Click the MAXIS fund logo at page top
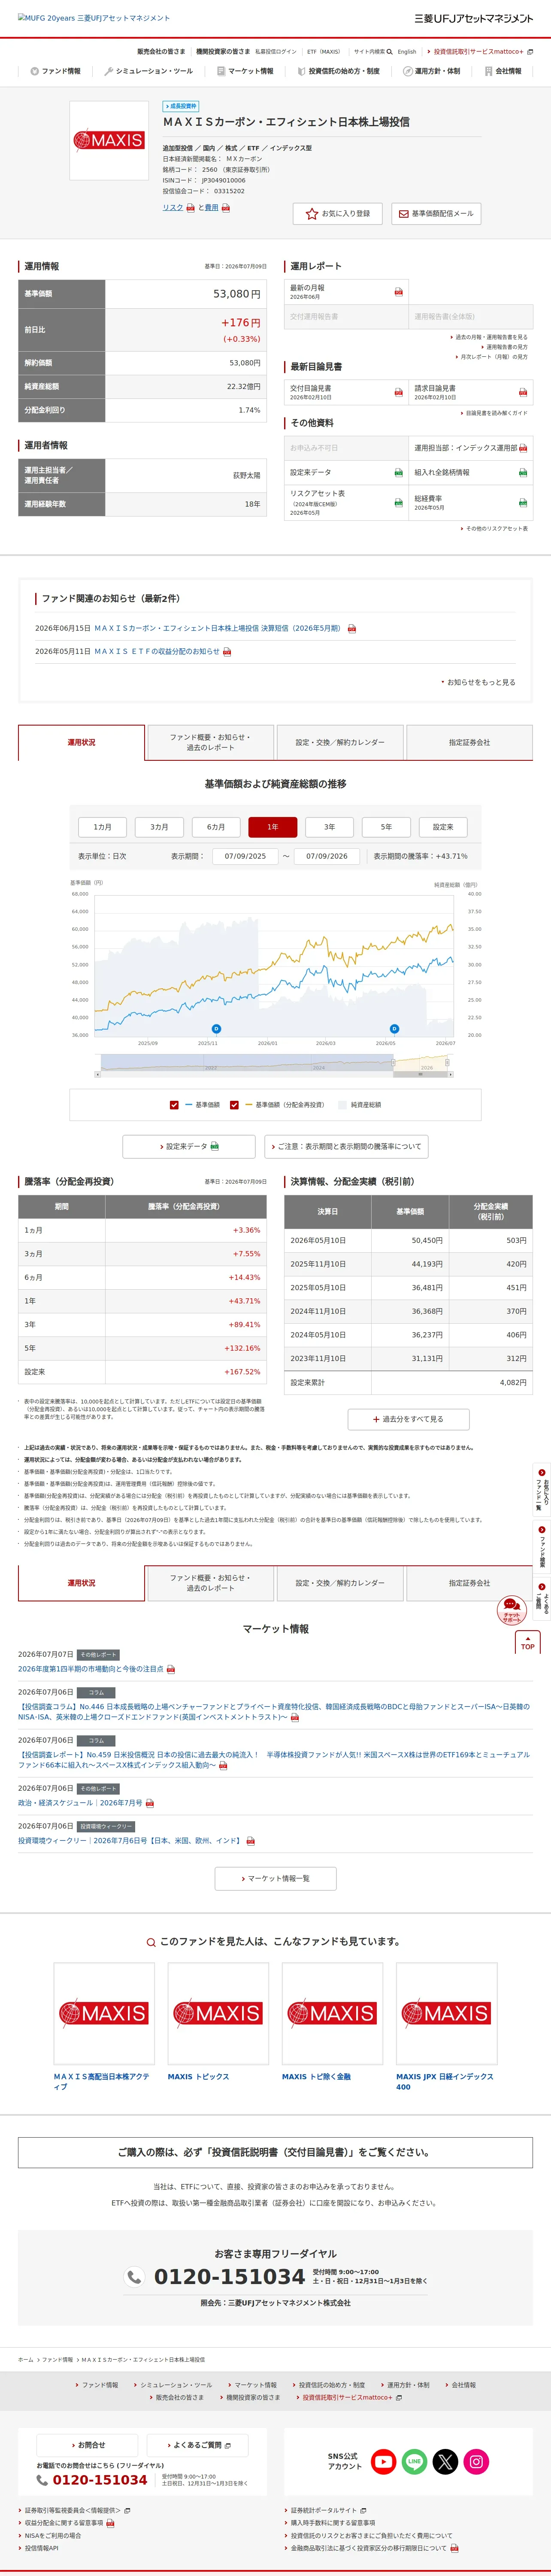Screen dimensions: 551x2576 [109, 141]
